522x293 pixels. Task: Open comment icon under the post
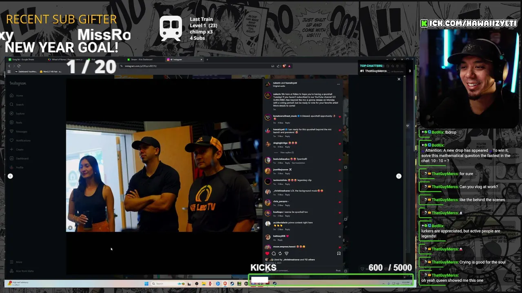tap(274, 254)
